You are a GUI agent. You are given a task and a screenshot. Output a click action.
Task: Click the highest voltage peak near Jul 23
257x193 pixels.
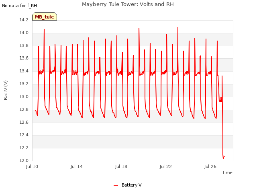(x=178, y=27)
